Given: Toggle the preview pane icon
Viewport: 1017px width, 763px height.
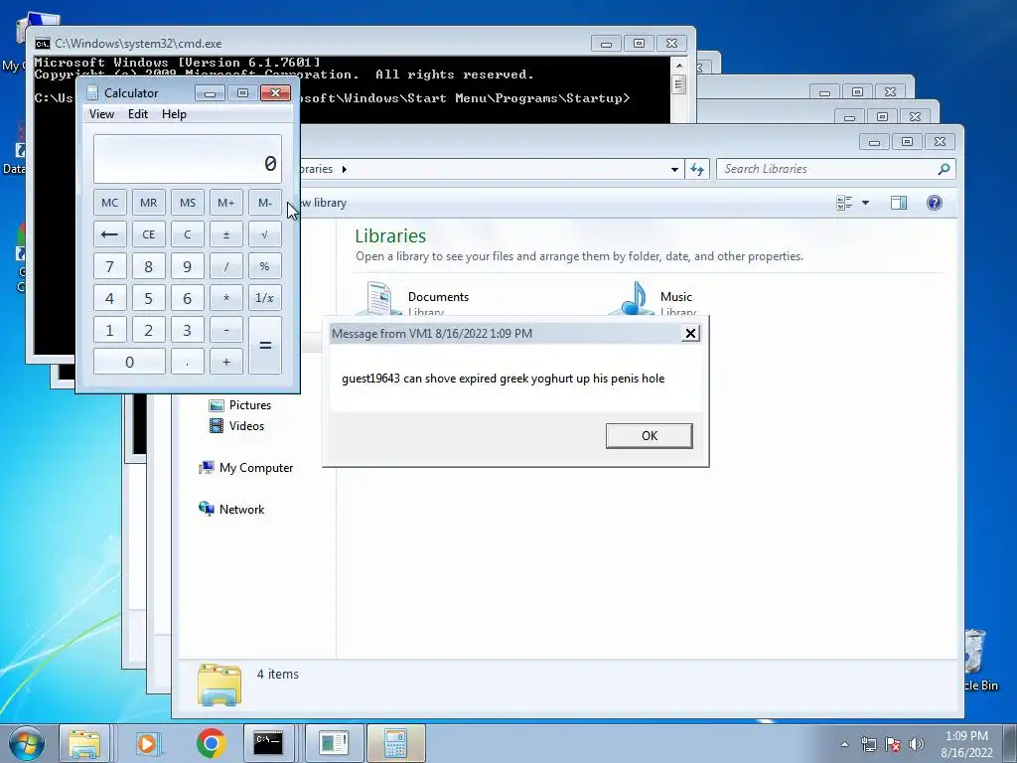Looking at the screenshot, I should 898,203.
